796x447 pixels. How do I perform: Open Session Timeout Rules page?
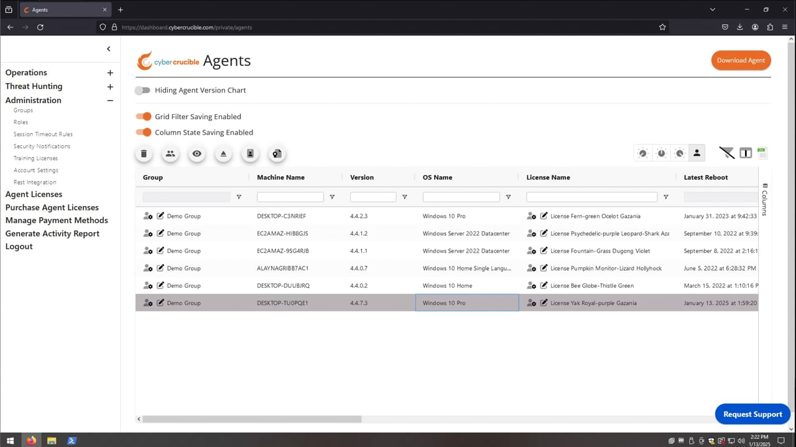[x=43, y=134]
